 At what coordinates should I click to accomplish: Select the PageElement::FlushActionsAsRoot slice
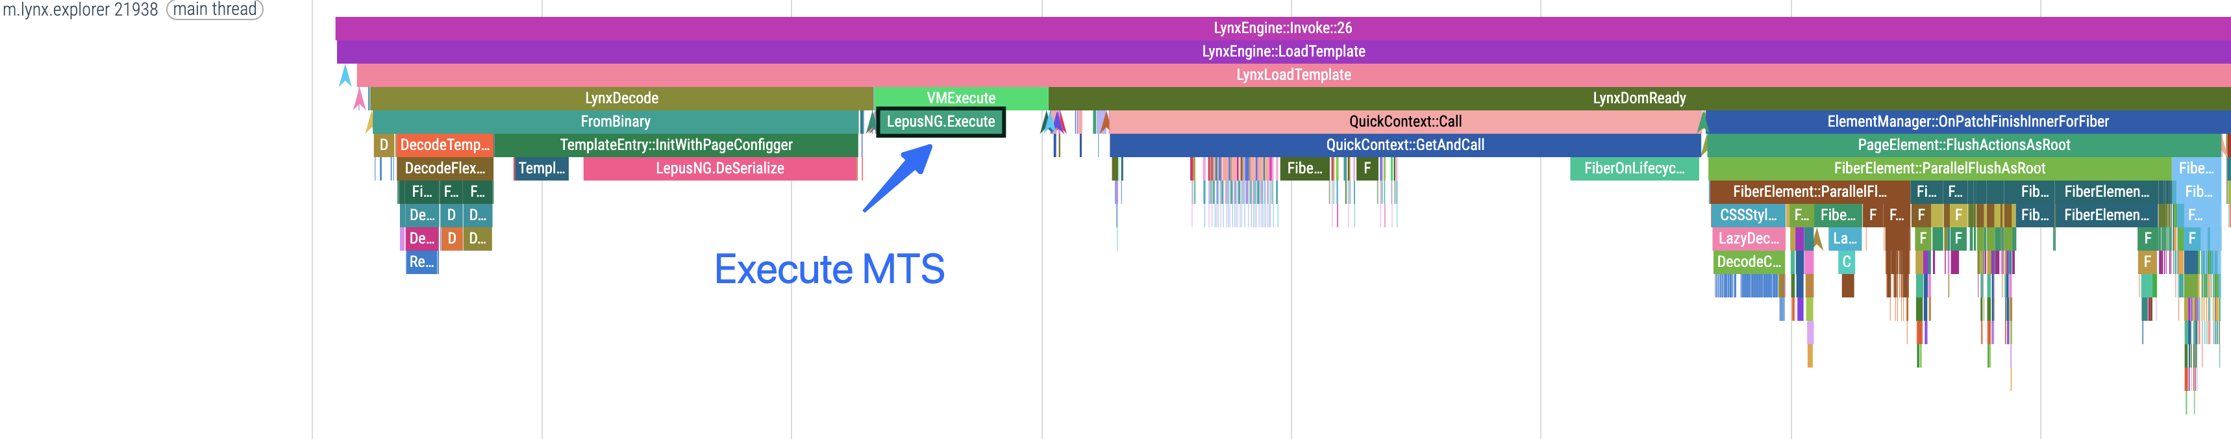[1963, 145]
